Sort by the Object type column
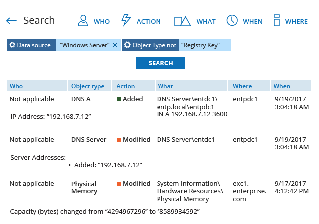The width and height of the screenshot is (319, 224). click(x=88, y=86)
